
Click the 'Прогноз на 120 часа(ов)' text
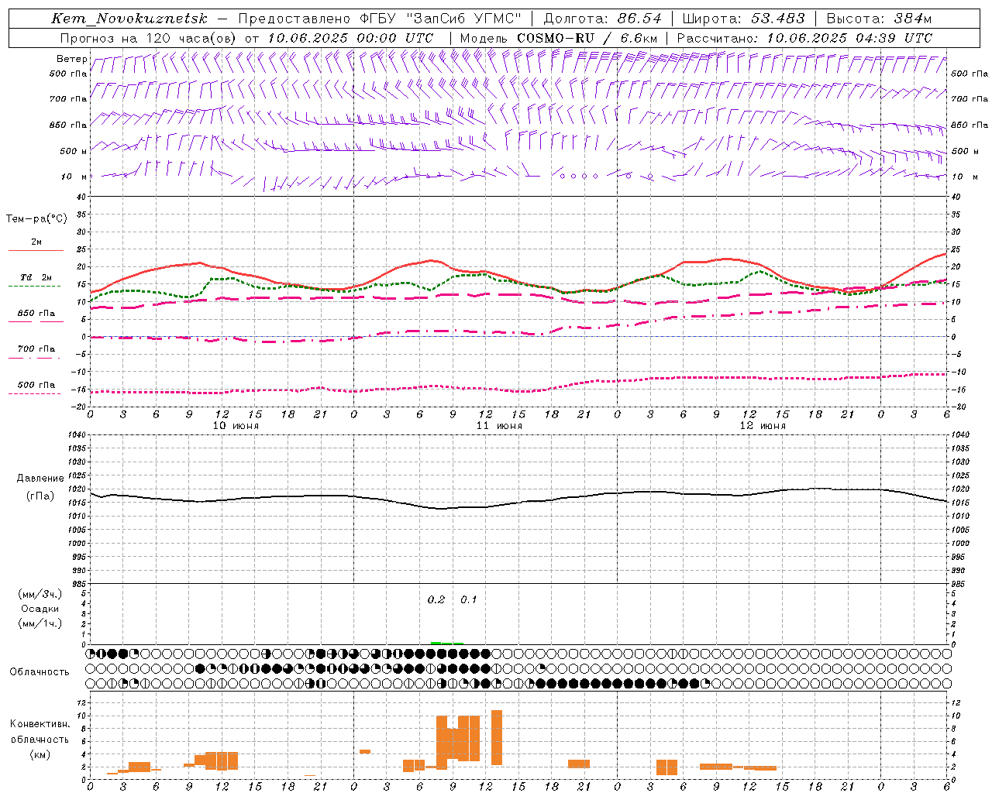(x=148, y=38)
